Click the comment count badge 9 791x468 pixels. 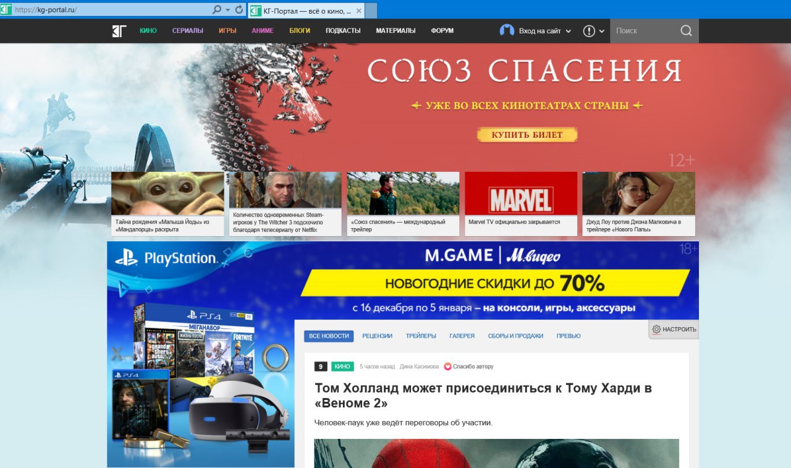tap(321, 367)
